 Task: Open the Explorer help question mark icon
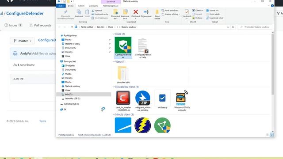point(272,6)
